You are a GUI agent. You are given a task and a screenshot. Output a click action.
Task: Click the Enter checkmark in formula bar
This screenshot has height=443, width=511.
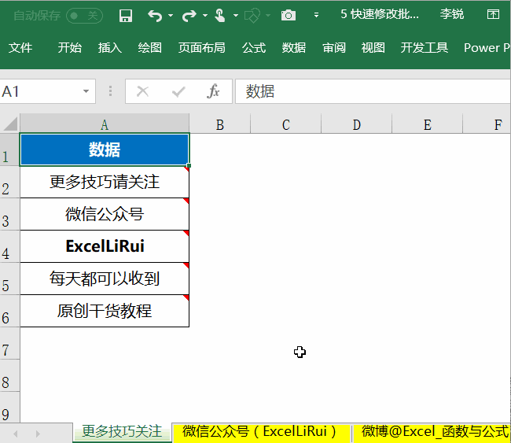coord(178,91)
